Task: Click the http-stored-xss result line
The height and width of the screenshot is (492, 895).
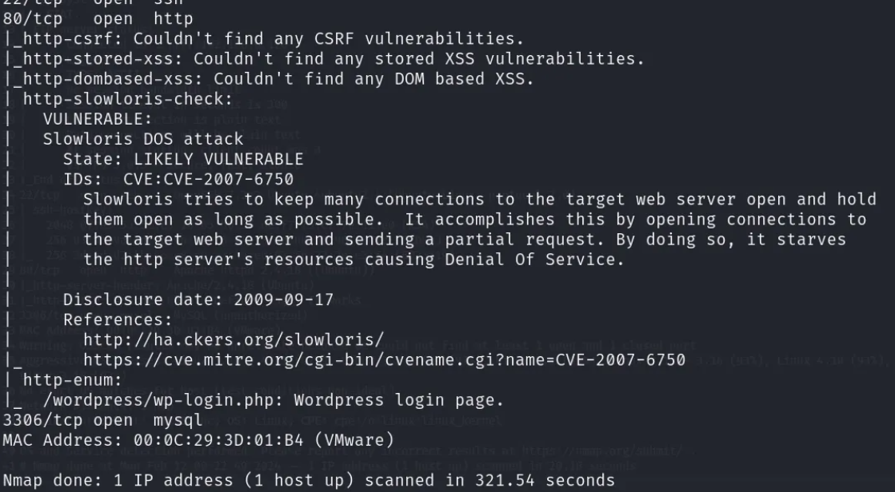Action: pyautogui.click(x=324, y=59)
